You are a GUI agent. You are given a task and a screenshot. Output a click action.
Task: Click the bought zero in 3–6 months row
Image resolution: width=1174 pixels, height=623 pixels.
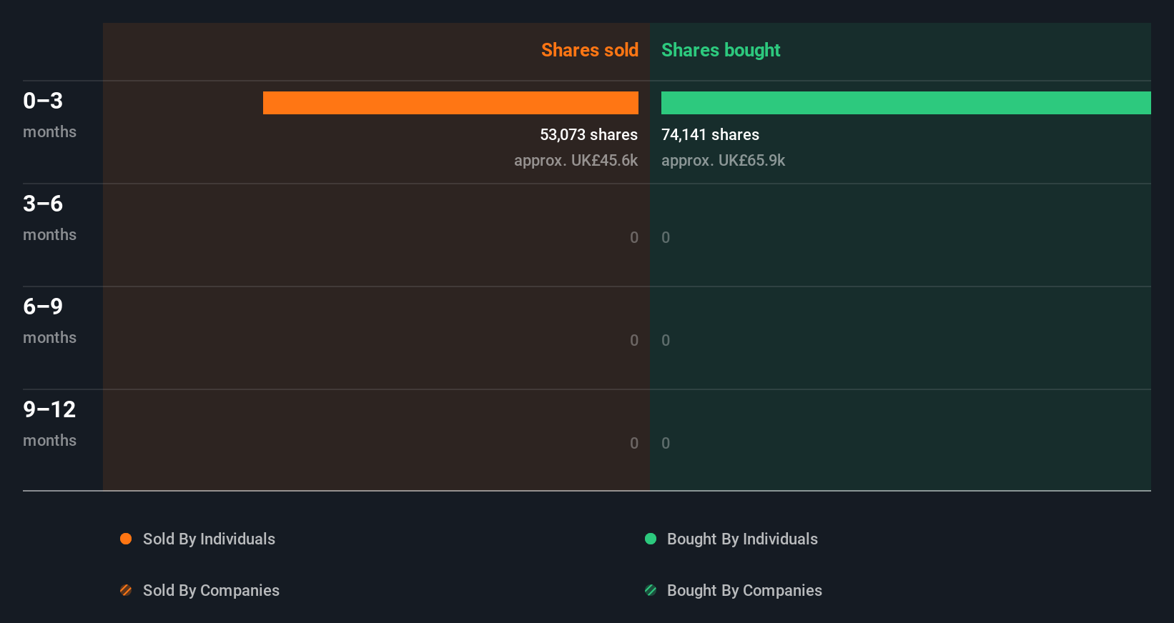tap(666, 237)
